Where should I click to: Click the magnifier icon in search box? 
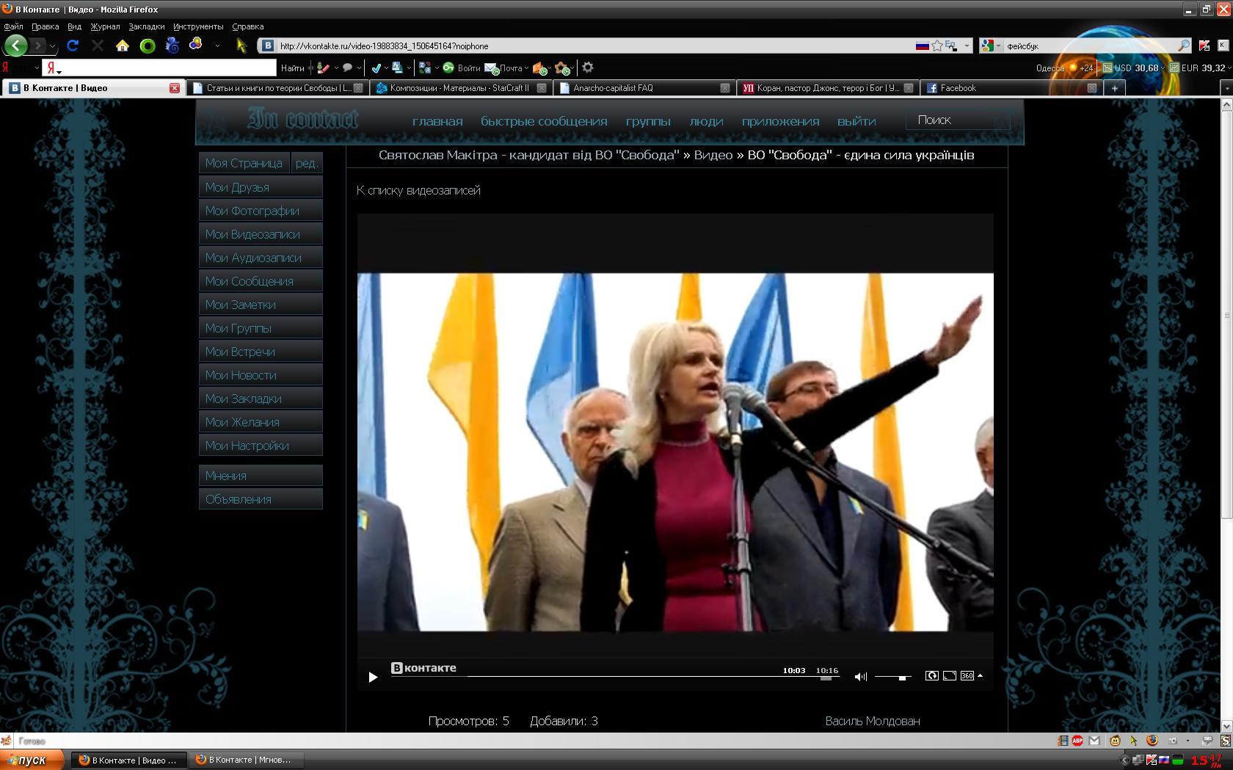click(x=1183, y=46)
